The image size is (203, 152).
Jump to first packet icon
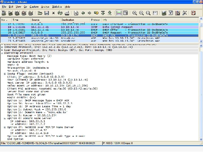[x=103, y=13]
